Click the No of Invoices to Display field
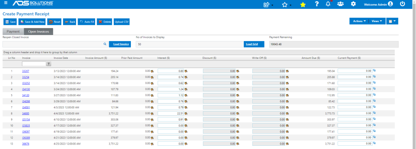 click(x=189, y=44)
